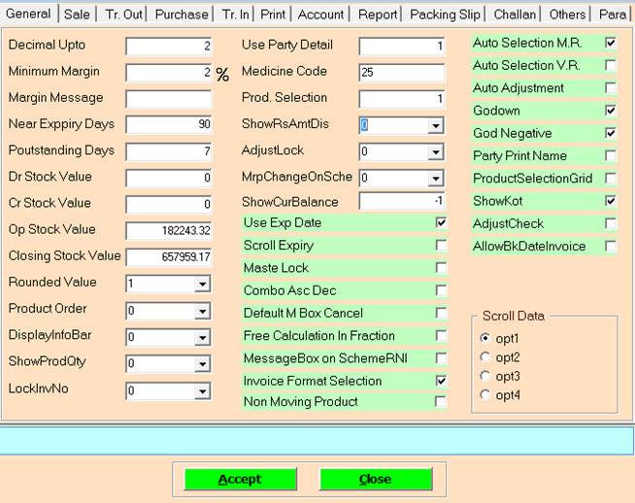Check the Non Moving Product option

(442, 402)
